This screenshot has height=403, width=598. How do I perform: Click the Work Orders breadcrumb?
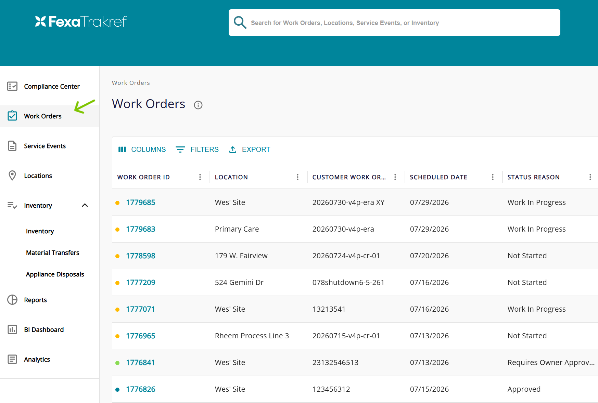(131, 83)
